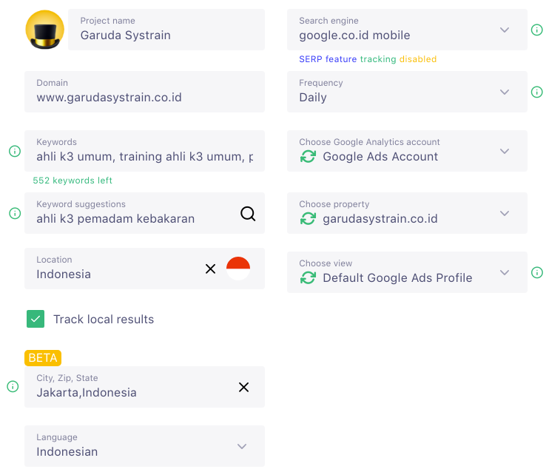This screenshot has height=472, width=546.
Task: Click the info icon beside Choose view
Action: [536, 272]
